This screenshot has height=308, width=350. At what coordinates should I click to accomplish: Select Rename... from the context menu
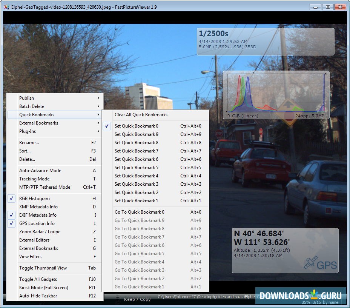point(29,142)
